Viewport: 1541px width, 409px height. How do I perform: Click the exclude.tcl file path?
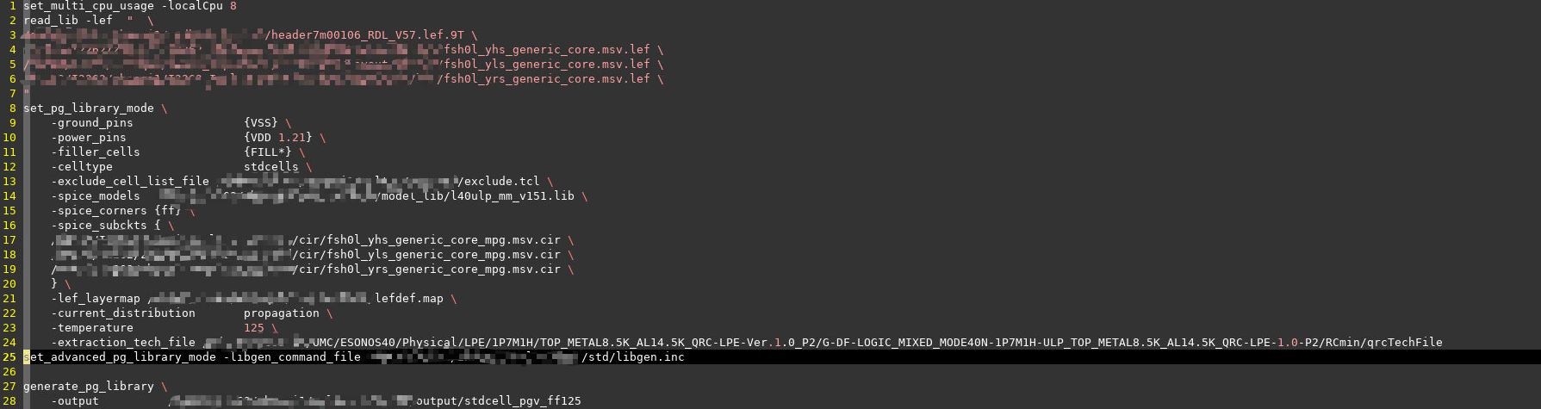tap(499, 182)
